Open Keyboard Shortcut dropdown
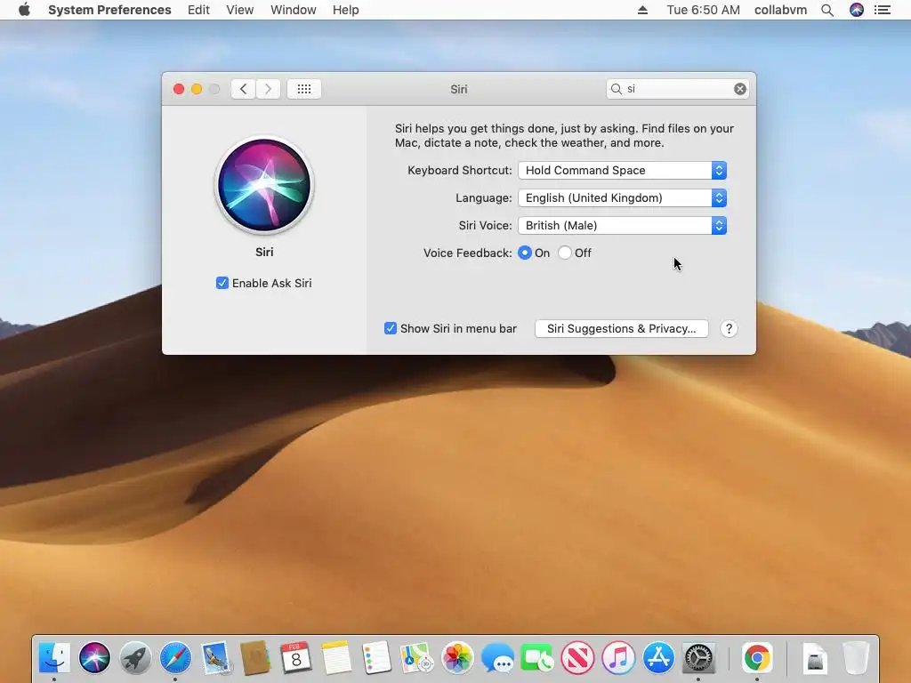The width and height of the screenshot is (911, 683). click(x=622, y=170)
